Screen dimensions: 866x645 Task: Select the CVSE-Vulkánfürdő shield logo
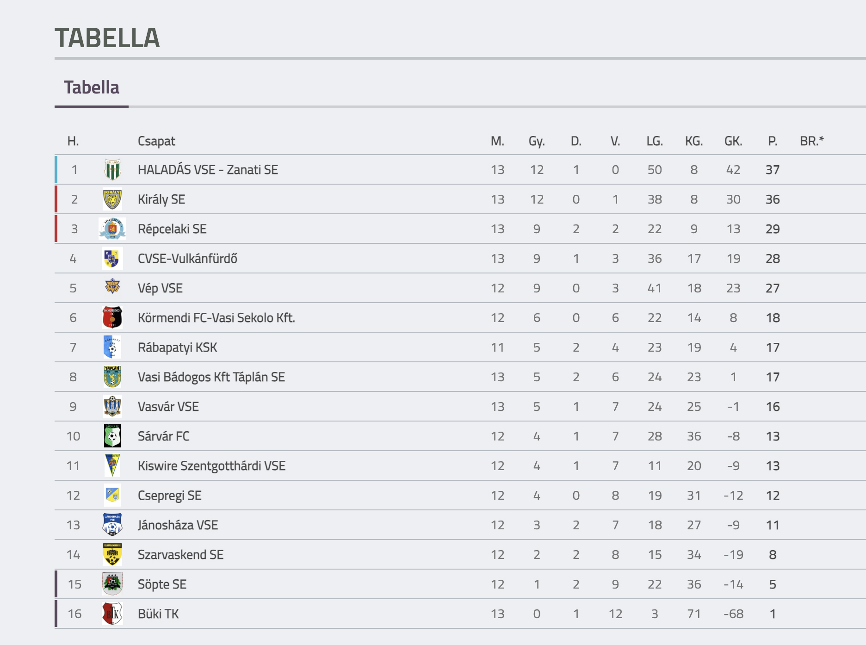112,258
